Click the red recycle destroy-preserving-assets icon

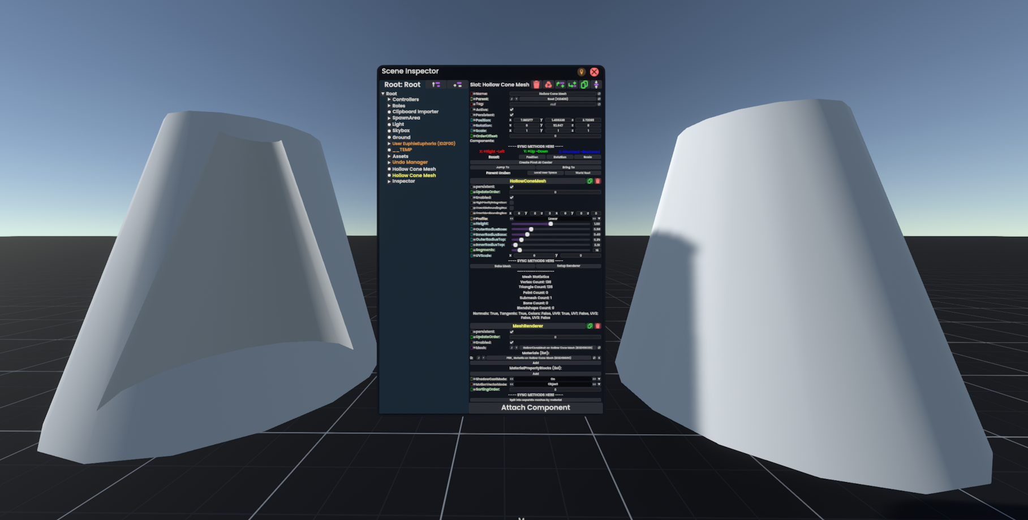pos(548,85)
